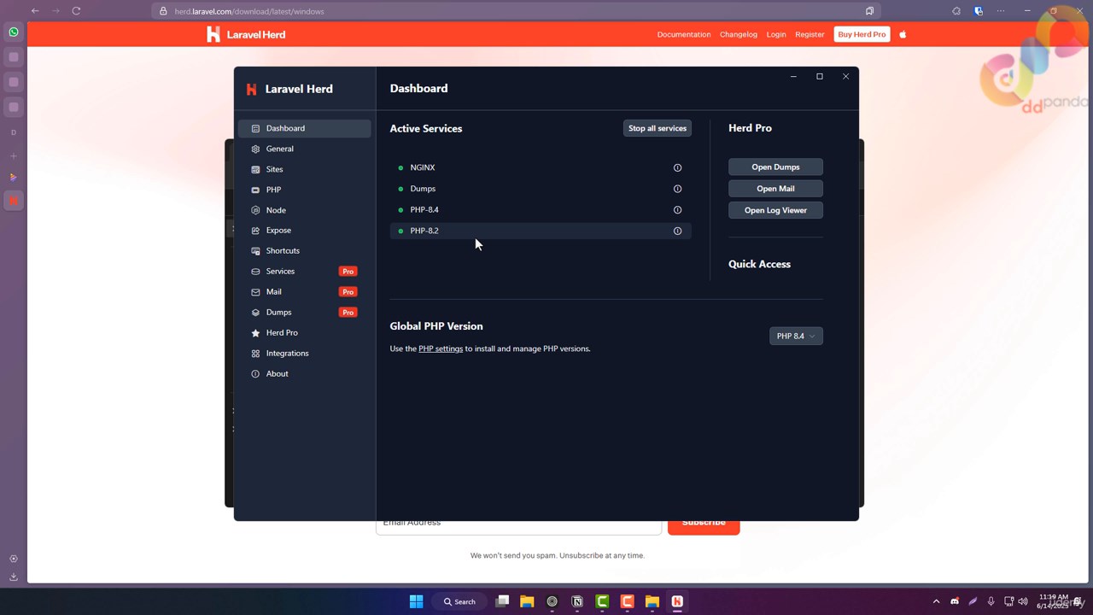Click the Apple icon in website header
This screenshot has height=615, width=1093.
903,34
